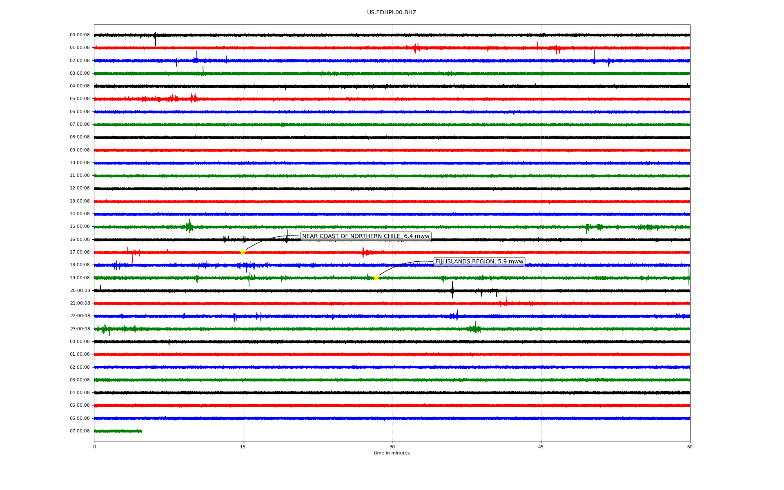Click the plot title US.EDHPI.00.BHZ
Viewport: 784px width, 490px height.
pos(392,13)
